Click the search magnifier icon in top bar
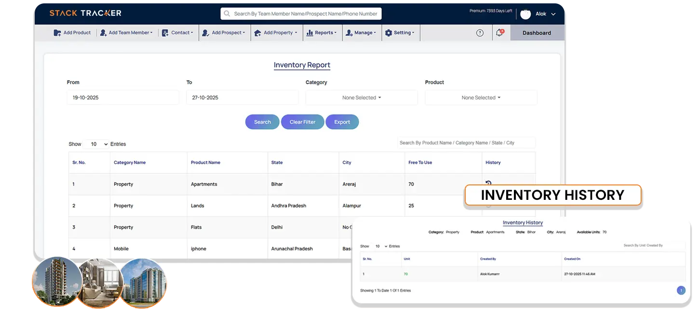The width and height of the screenshot is (699, 313). pyautogui.click(x=227, y=13)
